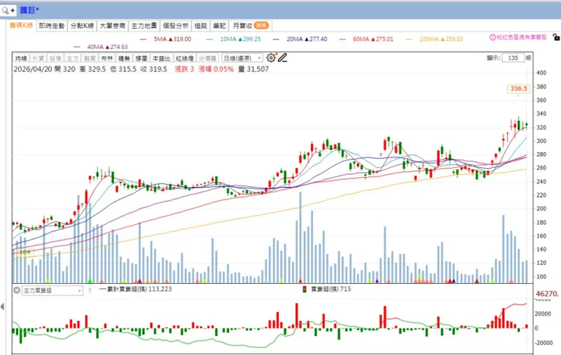Image resolution: width=561 pixels, height=355 pixels.
Task: Select the pencil drawing tool
Action: coord(283,58)
